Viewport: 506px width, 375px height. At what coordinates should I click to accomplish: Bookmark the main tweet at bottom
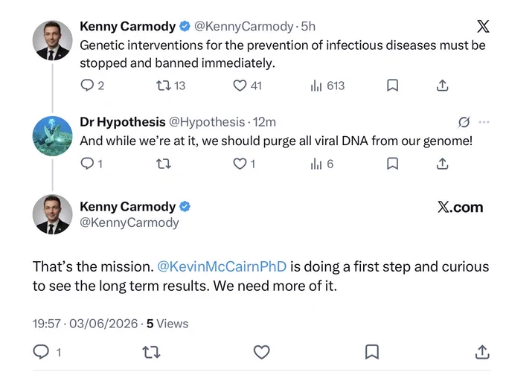click(x=372, y=352)
